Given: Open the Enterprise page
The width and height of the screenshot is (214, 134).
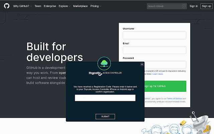Looking at the screenshot, I should tap(50, 6).
